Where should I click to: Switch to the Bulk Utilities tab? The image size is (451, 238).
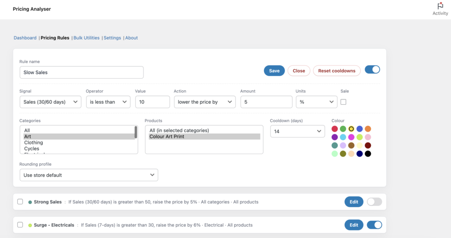coord(86,38)
